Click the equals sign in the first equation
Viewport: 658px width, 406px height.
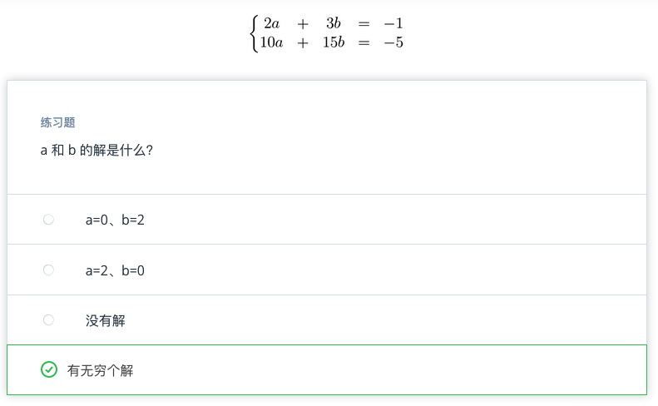click(364, 23)
